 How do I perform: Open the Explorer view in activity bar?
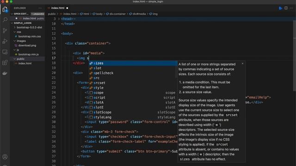pyautogui.click(x=5, y=9)
